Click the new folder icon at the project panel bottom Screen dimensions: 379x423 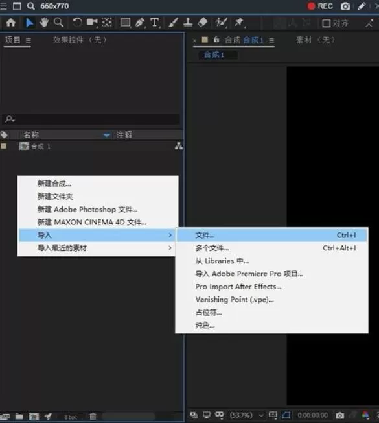coord(19,417)
